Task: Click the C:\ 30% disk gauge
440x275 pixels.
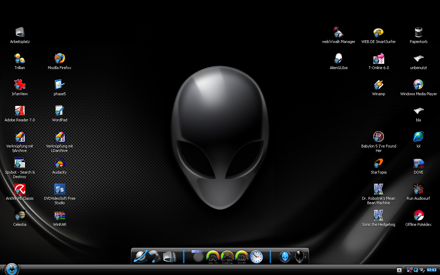Action: 227,257
